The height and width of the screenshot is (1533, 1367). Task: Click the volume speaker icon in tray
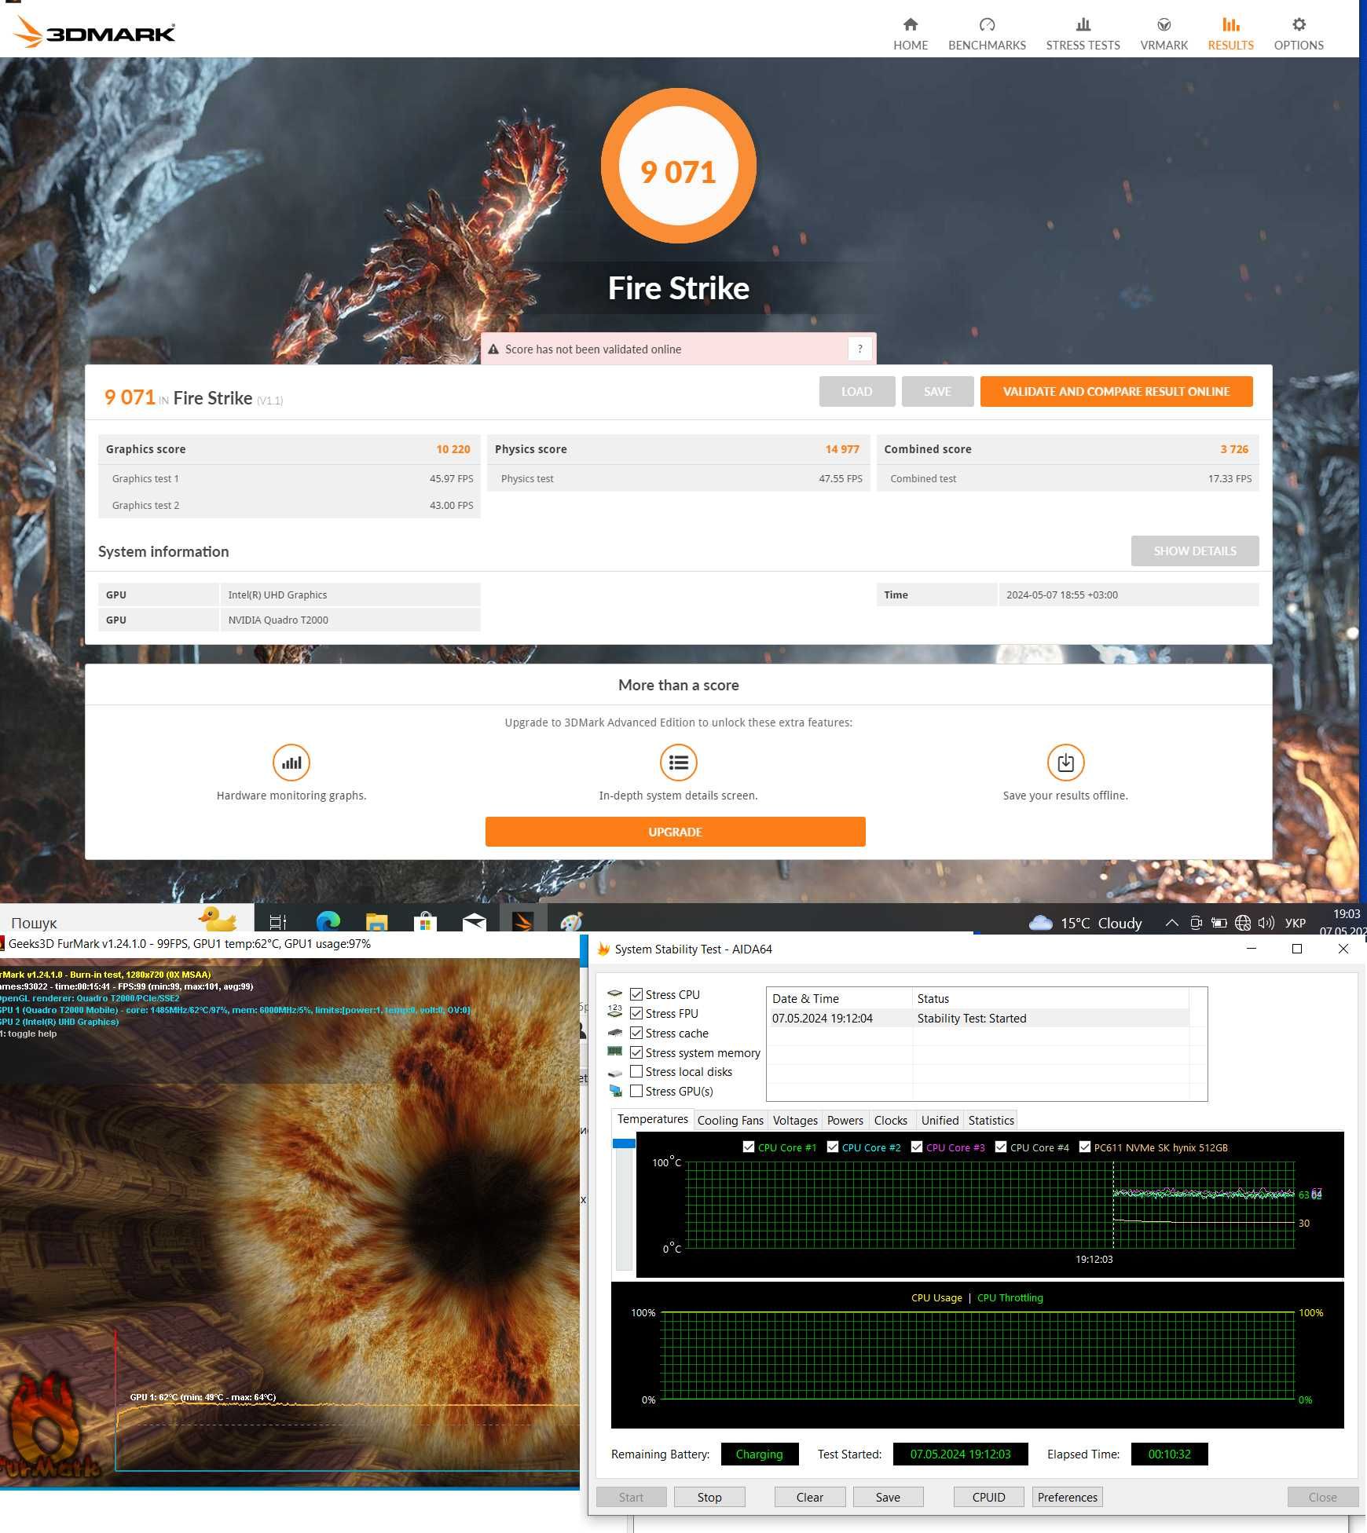[x=1266, y=923]
